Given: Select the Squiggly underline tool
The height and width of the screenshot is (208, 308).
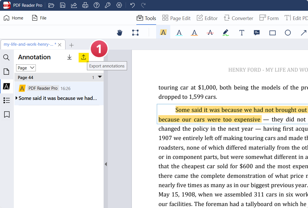Looking at the screenshot, I should click(195, 33).
